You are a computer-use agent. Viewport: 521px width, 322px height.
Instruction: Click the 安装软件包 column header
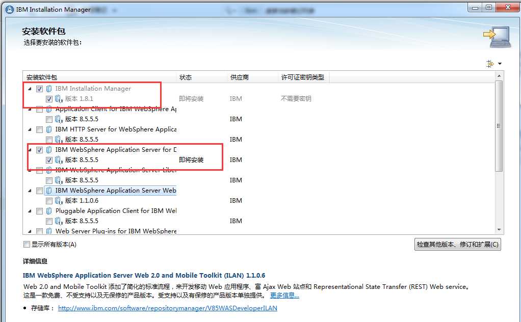(x=99, y=77)
